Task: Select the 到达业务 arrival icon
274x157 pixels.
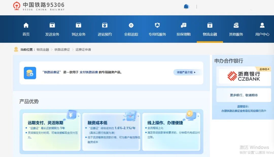Action: 78,25
